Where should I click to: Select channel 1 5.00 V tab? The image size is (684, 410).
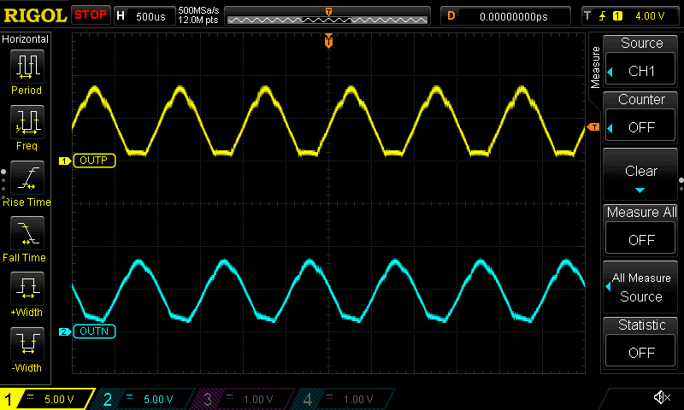pos(48,399)
